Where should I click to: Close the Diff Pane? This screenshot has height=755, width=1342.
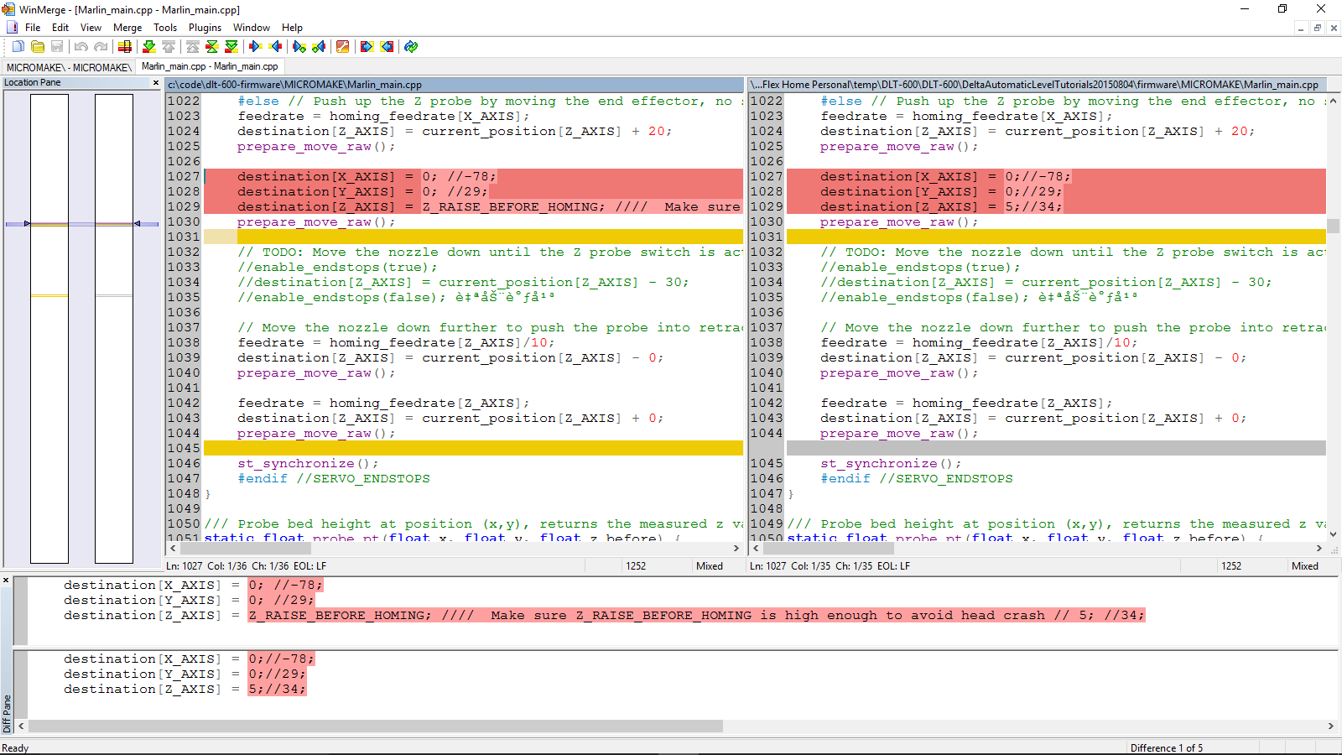pos(6,581)
